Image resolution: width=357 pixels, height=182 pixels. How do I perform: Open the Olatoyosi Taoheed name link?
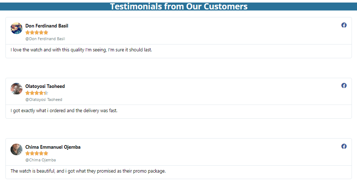[x=45, y=86]
